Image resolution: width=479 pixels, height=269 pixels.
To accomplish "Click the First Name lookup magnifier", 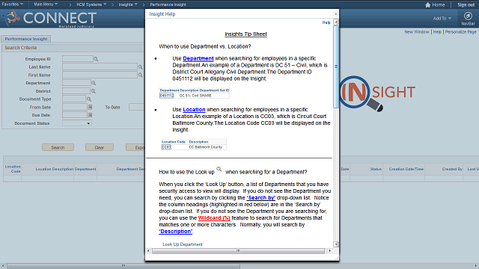I will click(x=140, y=75).
